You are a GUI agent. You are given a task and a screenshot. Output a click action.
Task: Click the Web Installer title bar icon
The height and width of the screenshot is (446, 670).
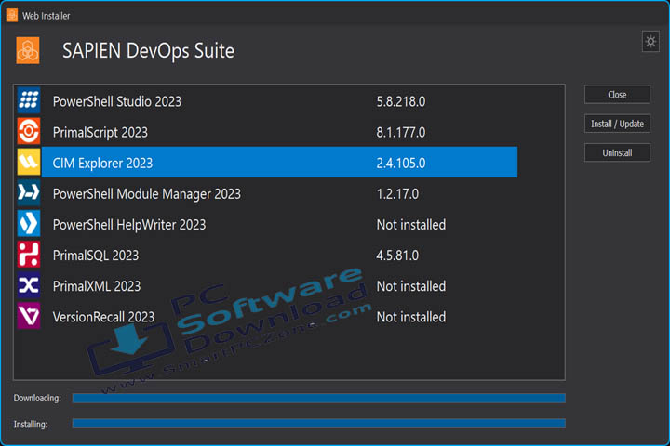pyautogui.click(x=12, y=16)
